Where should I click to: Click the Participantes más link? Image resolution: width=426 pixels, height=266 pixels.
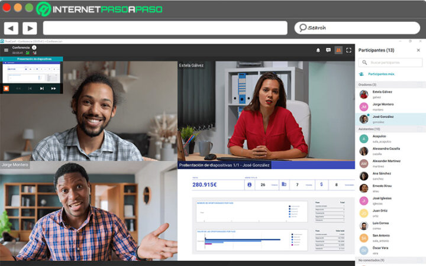381,74
